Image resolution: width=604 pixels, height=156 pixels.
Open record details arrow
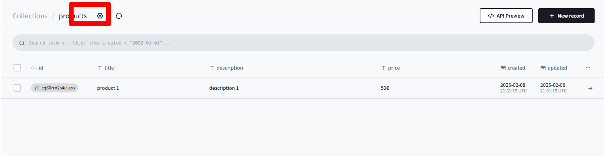tap(590, 88)
